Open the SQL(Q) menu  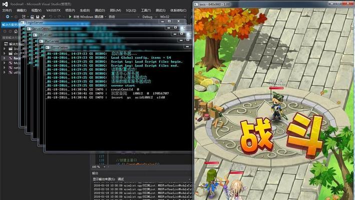pos(131,10)
